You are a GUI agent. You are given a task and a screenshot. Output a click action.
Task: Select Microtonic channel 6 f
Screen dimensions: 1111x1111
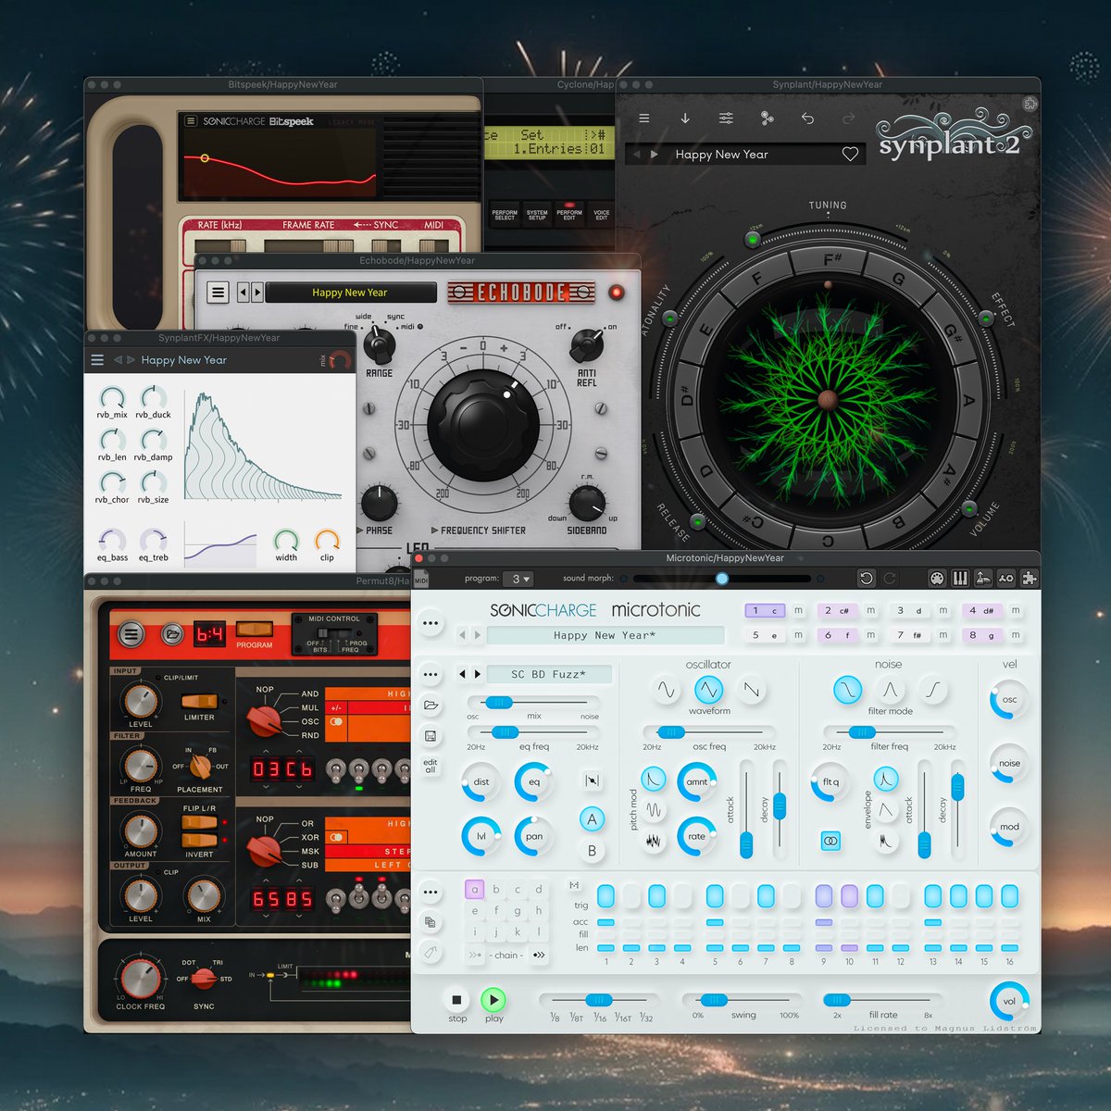click(x=837, y=635)
